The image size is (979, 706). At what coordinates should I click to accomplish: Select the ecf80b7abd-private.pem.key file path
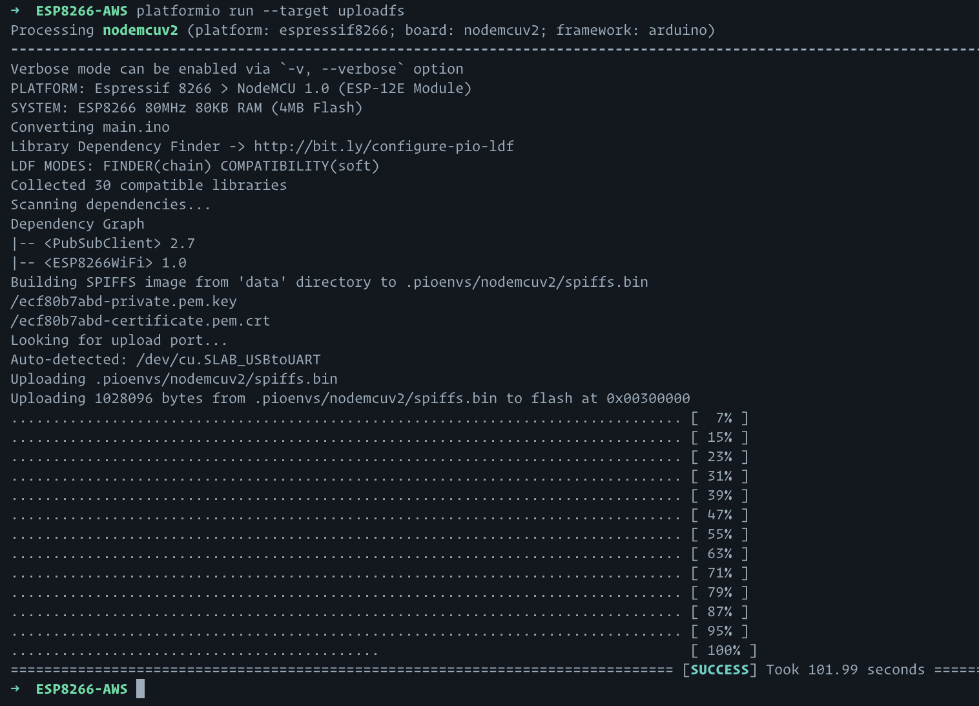(x=123, y=302)
